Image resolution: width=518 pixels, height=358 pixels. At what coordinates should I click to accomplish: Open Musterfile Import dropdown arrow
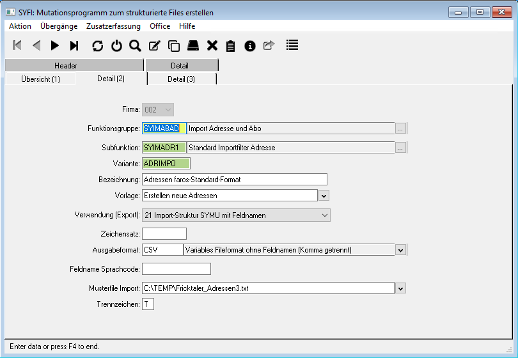click(401, 288)
